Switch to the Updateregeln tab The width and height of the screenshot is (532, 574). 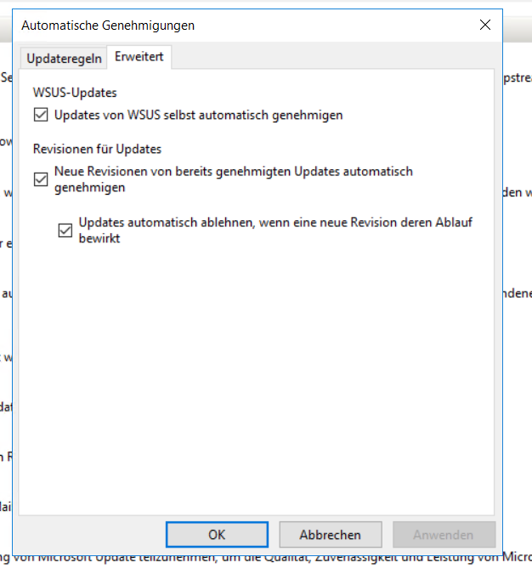tap(64, 59)
